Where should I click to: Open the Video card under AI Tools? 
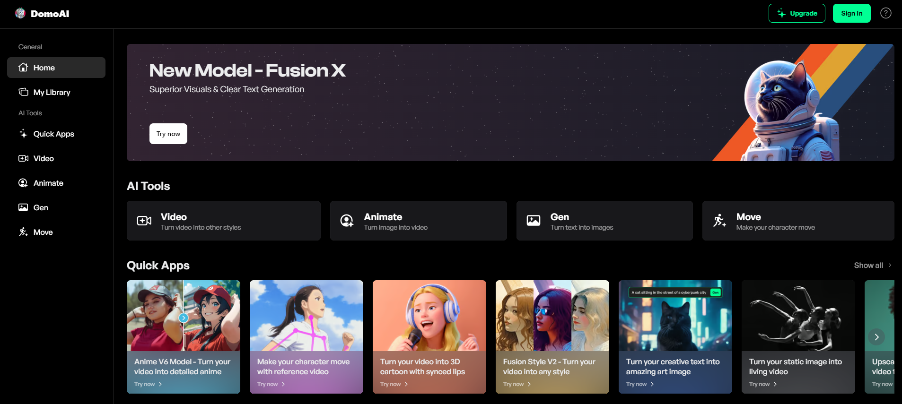(223, 221)
